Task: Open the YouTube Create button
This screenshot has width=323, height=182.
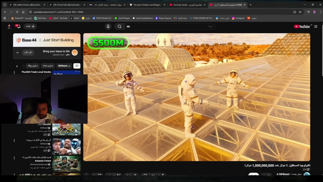Action: click(x=30, y=26)
